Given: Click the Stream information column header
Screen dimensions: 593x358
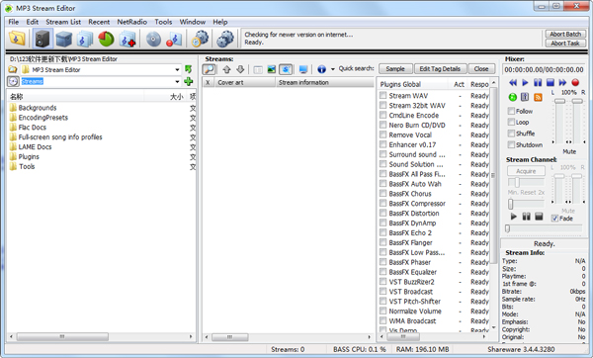Looking at the screenshot, I should (x=324, y=82).
